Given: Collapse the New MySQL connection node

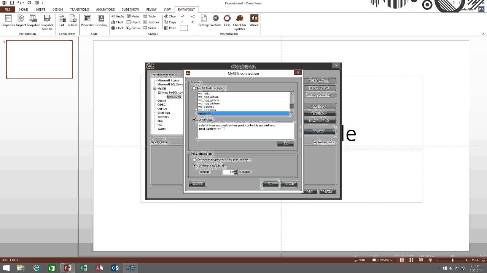Looking at the screenshot, I should click(159, 93).
